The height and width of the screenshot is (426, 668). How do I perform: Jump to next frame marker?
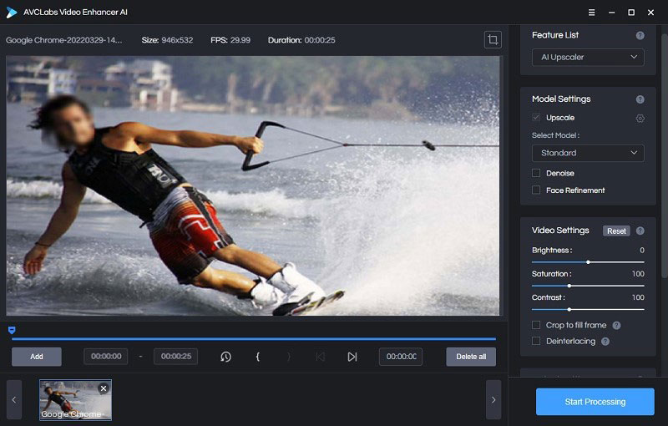[352, 357]
